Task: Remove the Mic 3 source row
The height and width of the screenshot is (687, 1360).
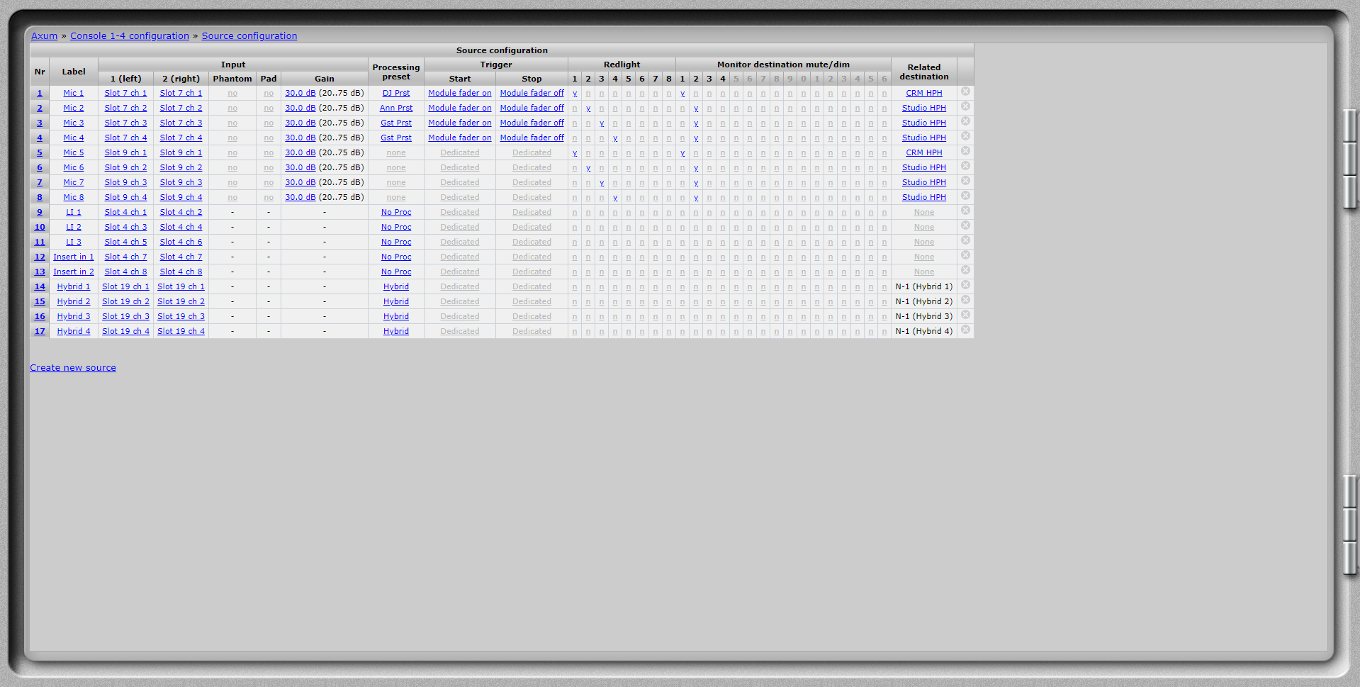Action: [965, 122]
